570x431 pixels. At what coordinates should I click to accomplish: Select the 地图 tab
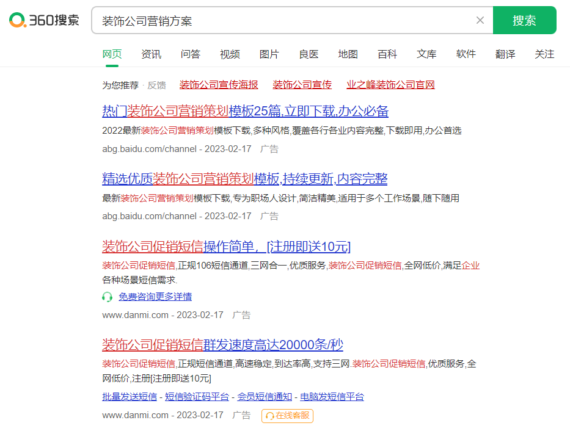(x=348, y=54)
